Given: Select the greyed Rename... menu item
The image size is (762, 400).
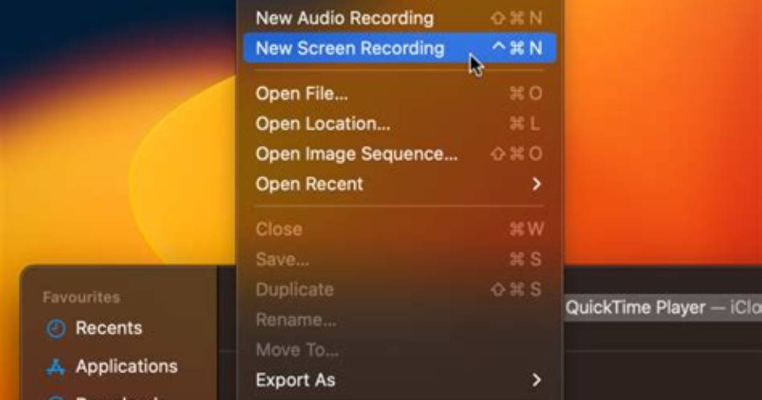Looking at the screenshot, I should [x=399, y=319].
